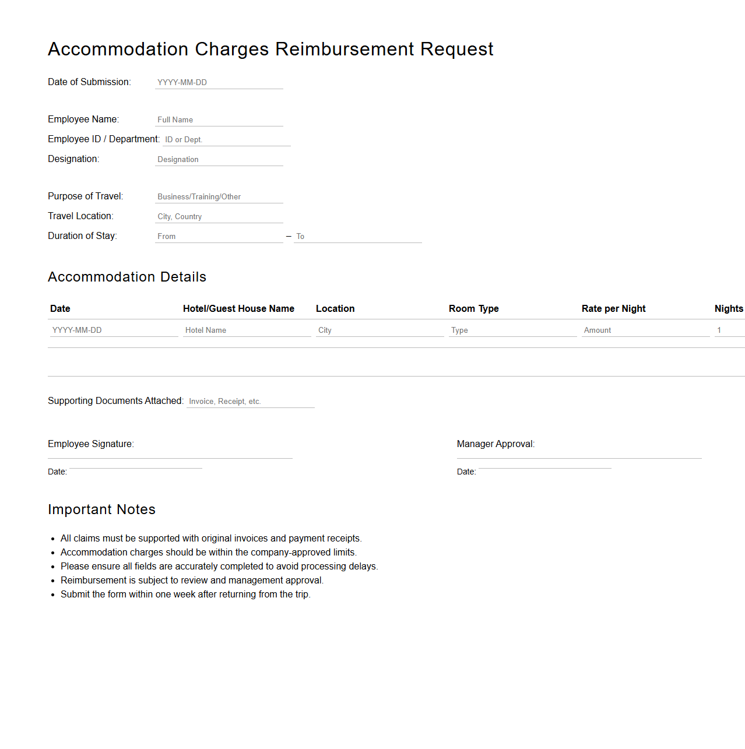Select the date field under Employee Signature
Image resolution: width=745 pixels, height=749 pixels.
point(135,465)
